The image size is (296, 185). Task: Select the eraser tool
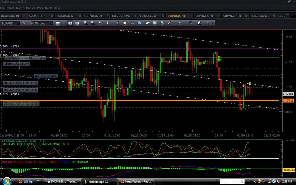199,23
